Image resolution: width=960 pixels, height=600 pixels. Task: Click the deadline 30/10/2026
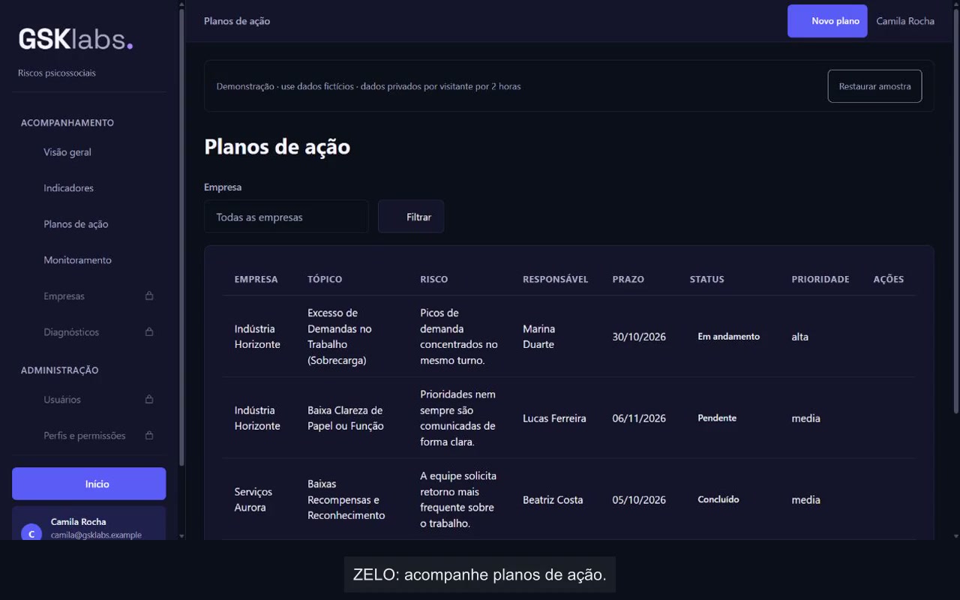tap(639, 337)
